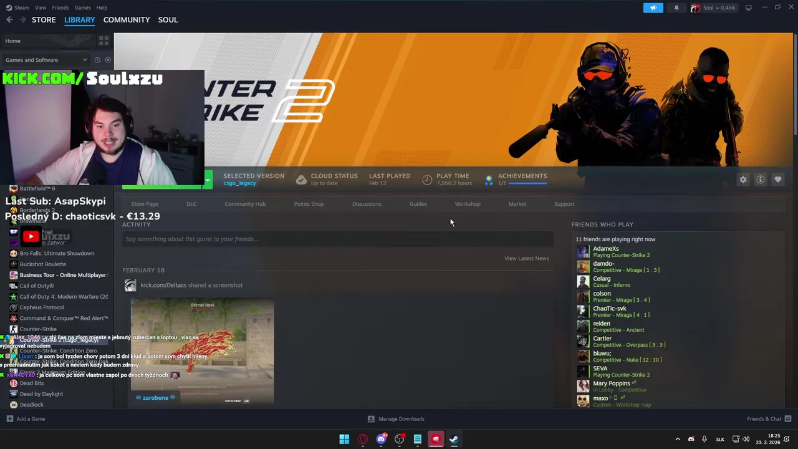The width and height of the screenshot is (798, 449).
Task: Select Dead by Daylight in the library
Action: 41,394
